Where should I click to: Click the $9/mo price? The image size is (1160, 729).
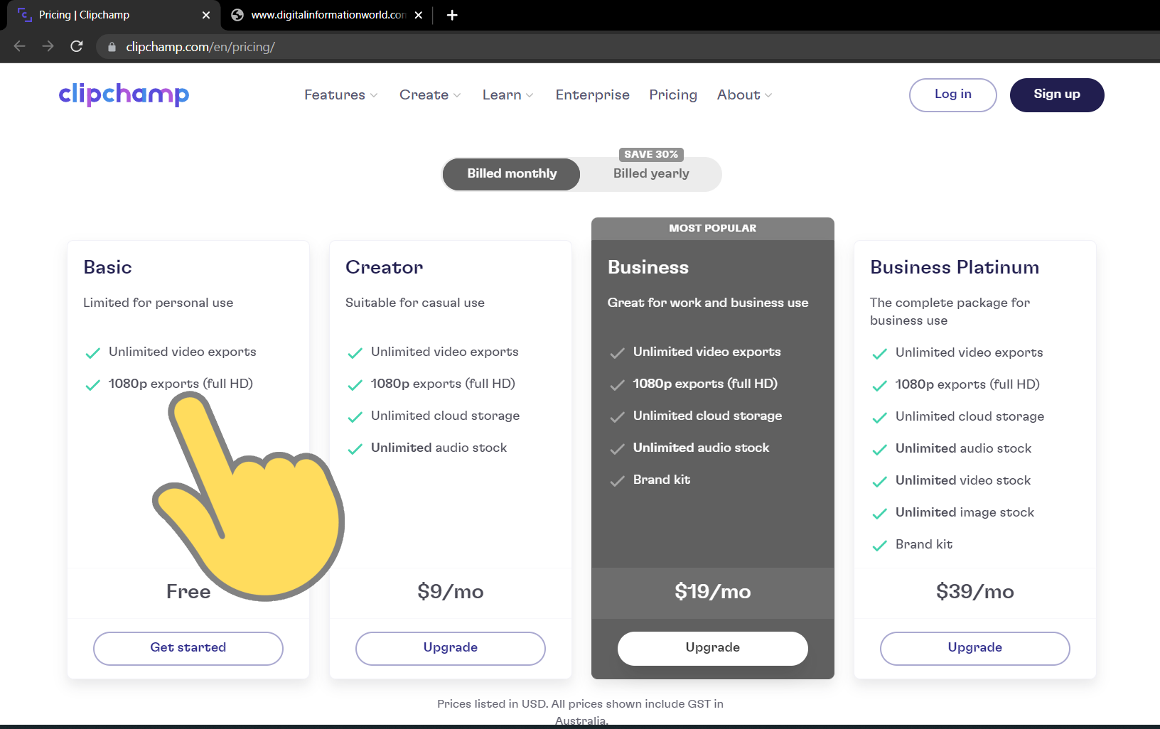451,592
